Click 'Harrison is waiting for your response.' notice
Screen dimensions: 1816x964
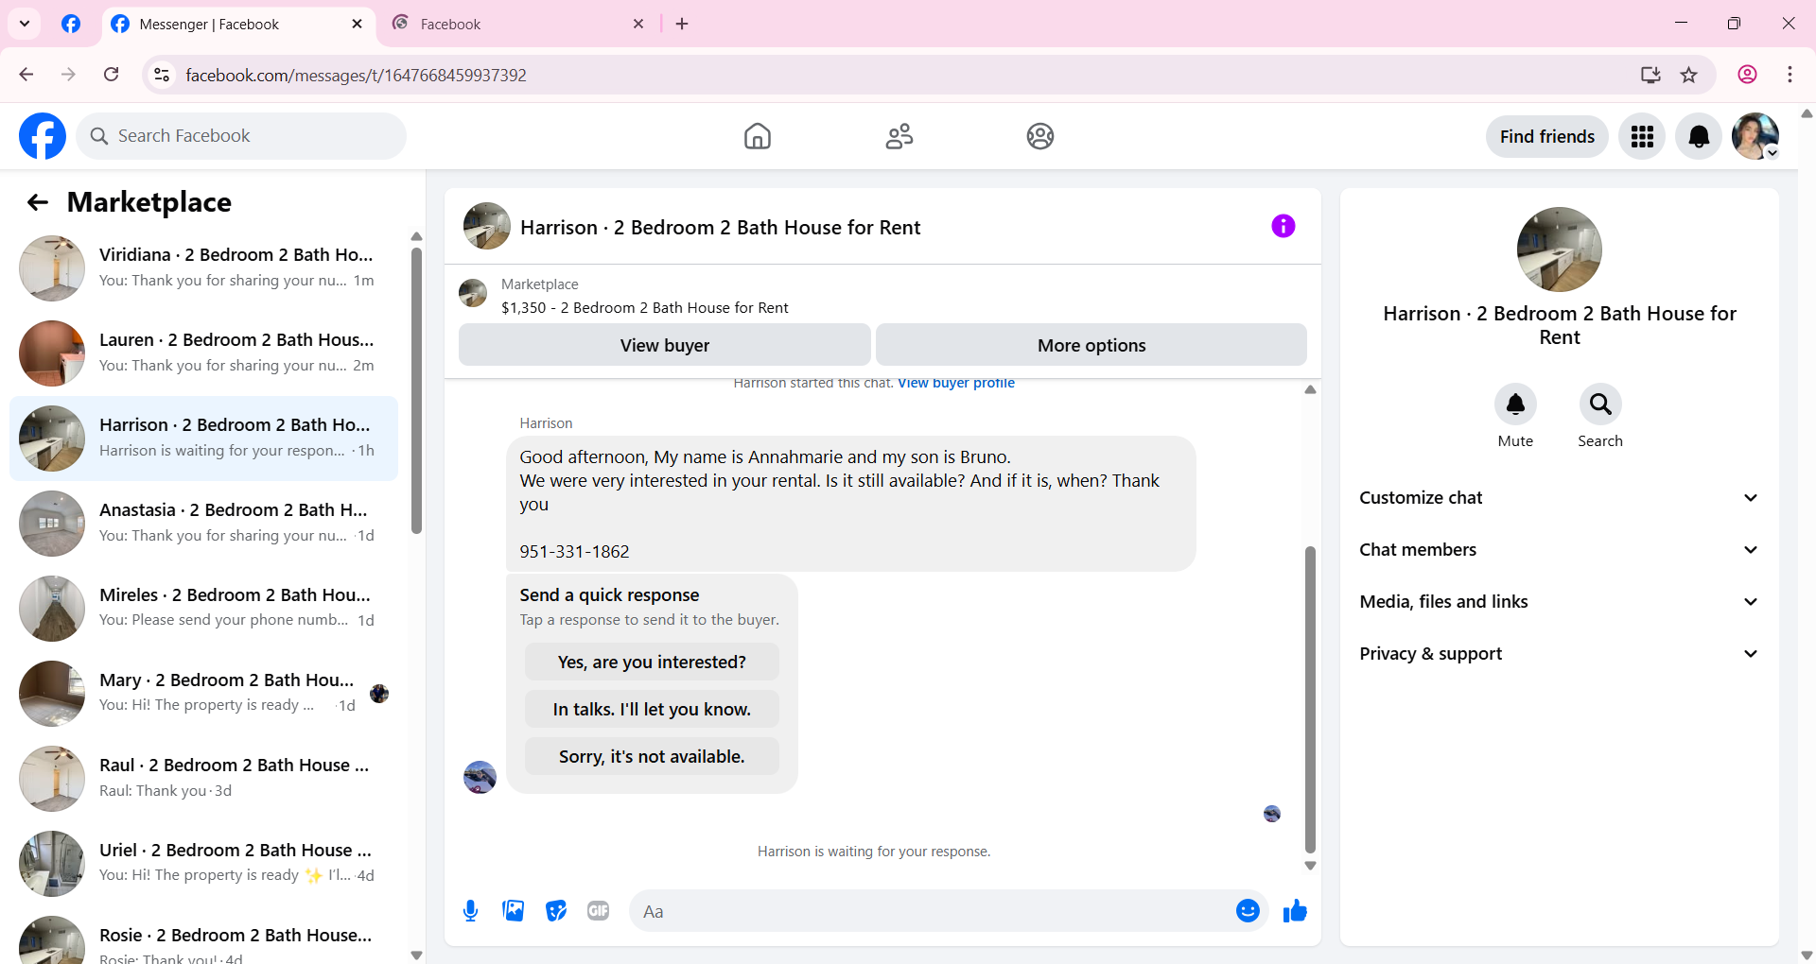(874, 852)
